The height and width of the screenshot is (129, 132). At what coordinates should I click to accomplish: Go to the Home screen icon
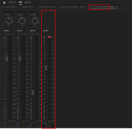click(x=4, y=2)
